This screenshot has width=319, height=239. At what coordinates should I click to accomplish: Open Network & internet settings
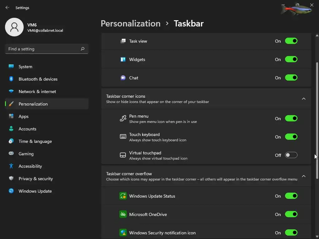[x=37, y=91]
